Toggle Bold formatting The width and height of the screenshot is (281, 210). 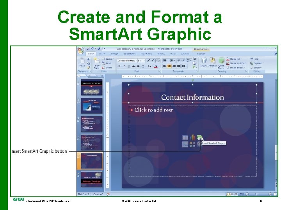[119, 66]
